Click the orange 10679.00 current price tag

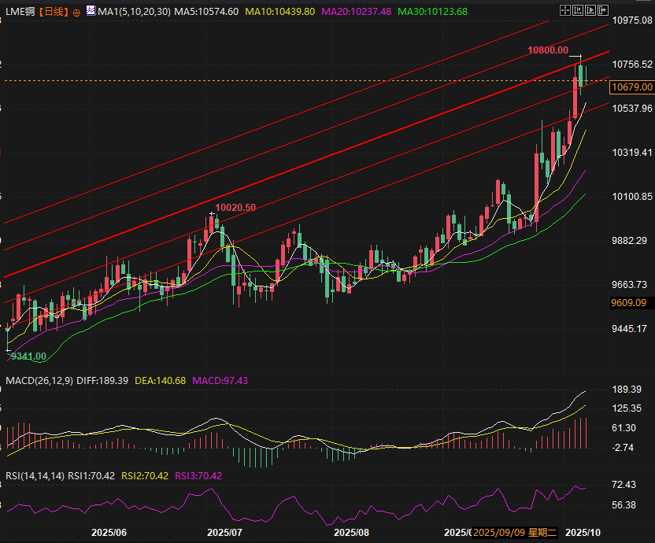pyautogui.click(x=631, y=87)
